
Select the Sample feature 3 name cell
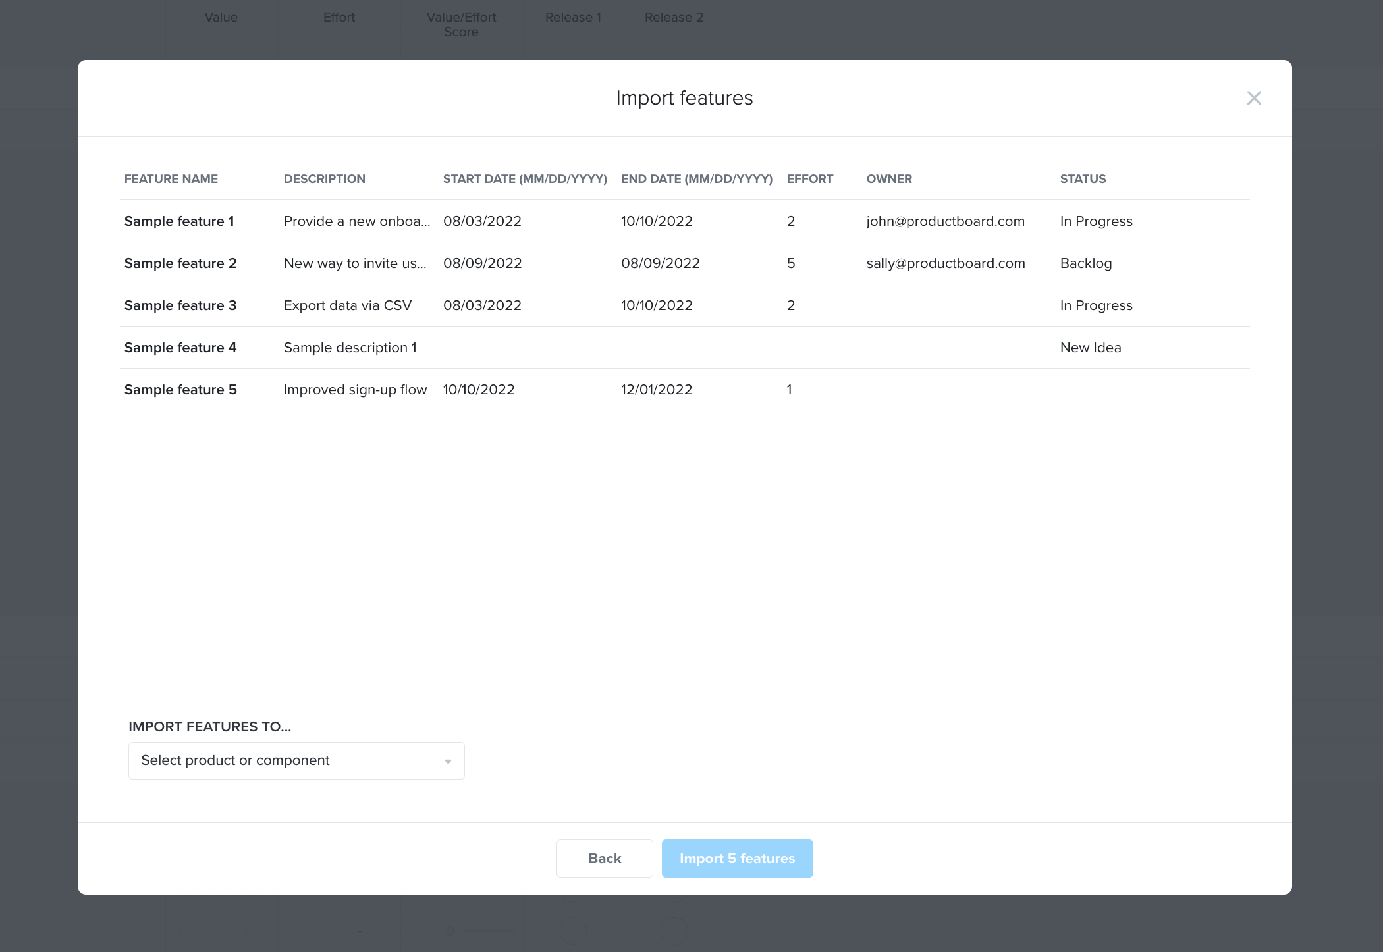coord(180,305)
